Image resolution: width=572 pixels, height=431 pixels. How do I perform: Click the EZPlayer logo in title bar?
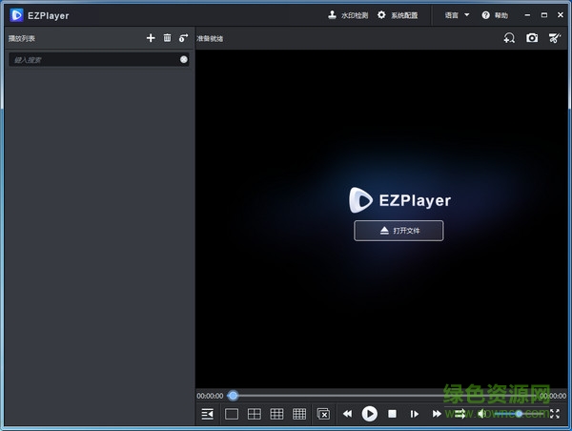pyautogui.click(x=17, y=15)
